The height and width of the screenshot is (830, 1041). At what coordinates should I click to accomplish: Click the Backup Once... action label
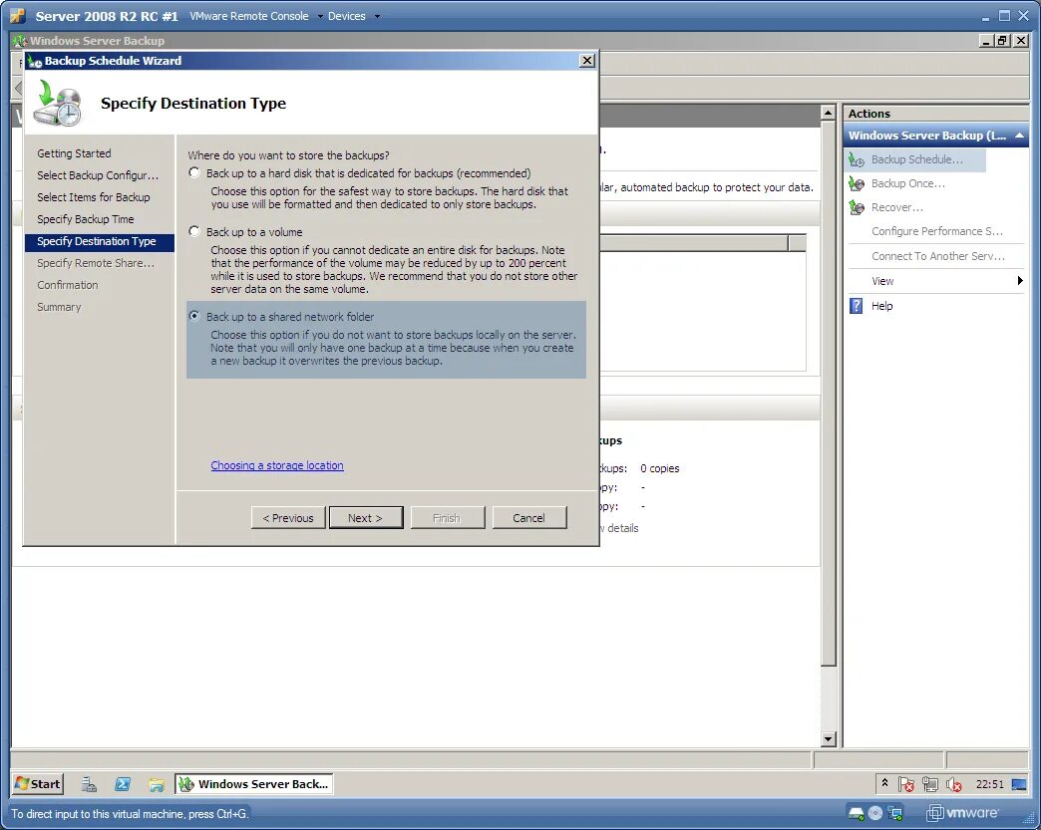[x=908, y=183]
